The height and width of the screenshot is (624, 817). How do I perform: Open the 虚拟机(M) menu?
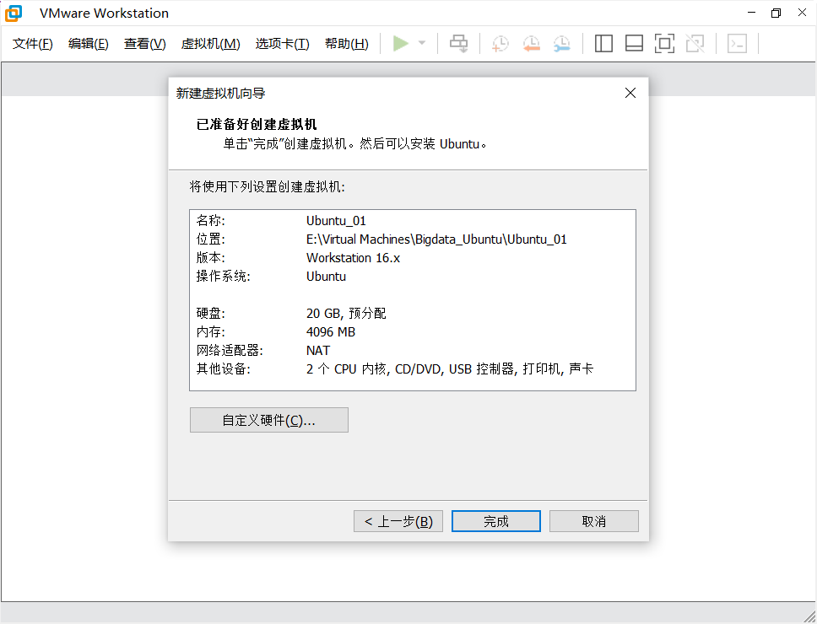click(x=210, y=44)
